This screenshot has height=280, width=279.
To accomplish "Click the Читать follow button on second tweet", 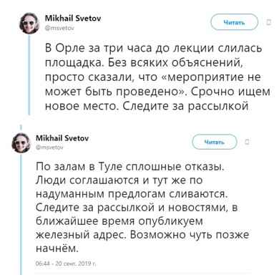I will click(x=215, y=142).
